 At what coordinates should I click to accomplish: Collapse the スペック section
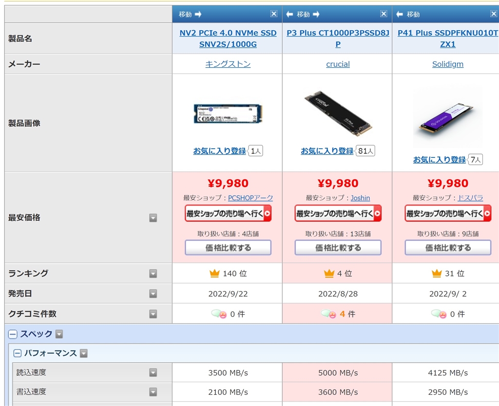(x=13, y=334)
